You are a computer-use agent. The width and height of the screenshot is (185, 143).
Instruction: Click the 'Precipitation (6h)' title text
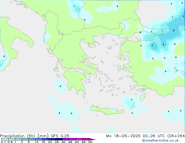coord(18,136)
